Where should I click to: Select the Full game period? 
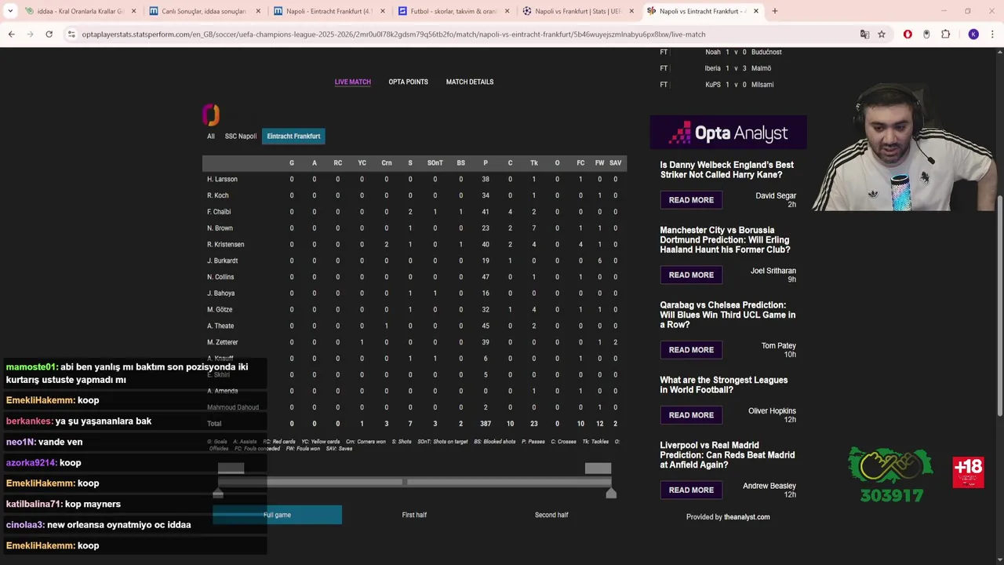click(x=277, y=515)
